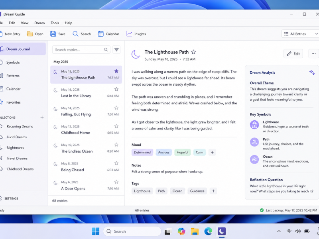Click the Path symbol icon

(x=254, y=142)
